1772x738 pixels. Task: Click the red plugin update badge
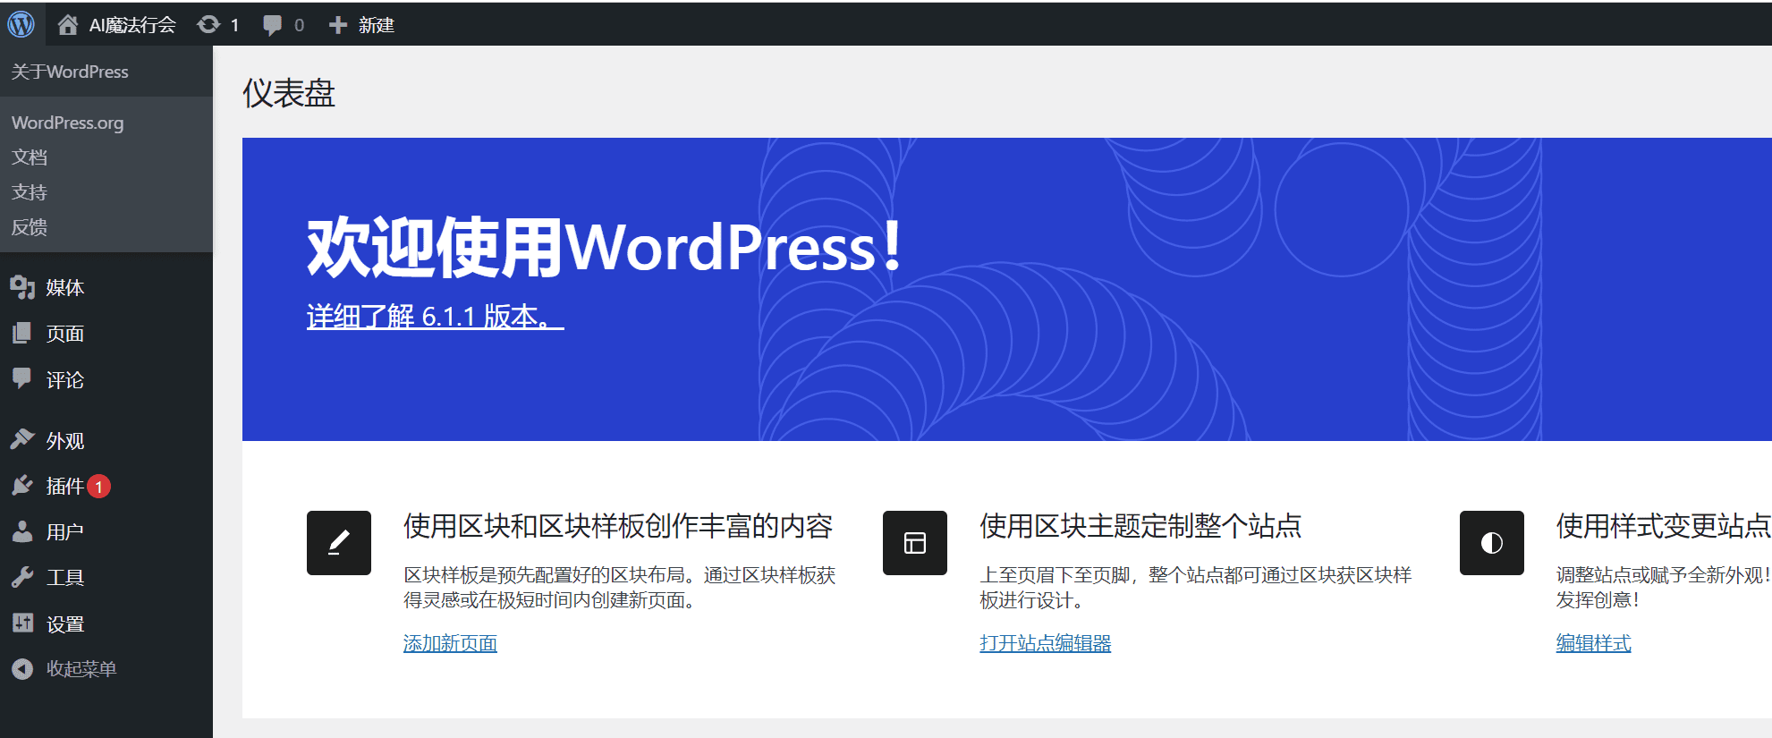99,487
